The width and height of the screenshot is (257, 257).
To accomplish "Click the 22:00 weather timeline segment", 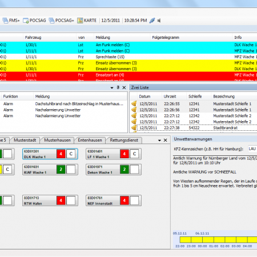I will tap(186, 240).
